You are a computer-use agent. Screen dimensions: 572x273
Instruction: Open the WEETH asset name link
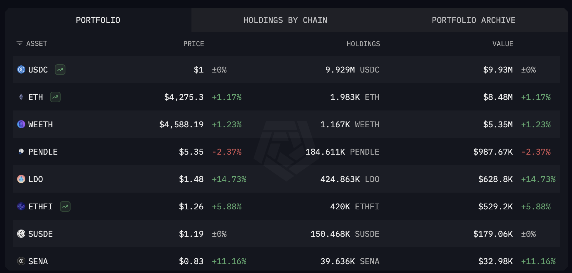coord(40,125)
